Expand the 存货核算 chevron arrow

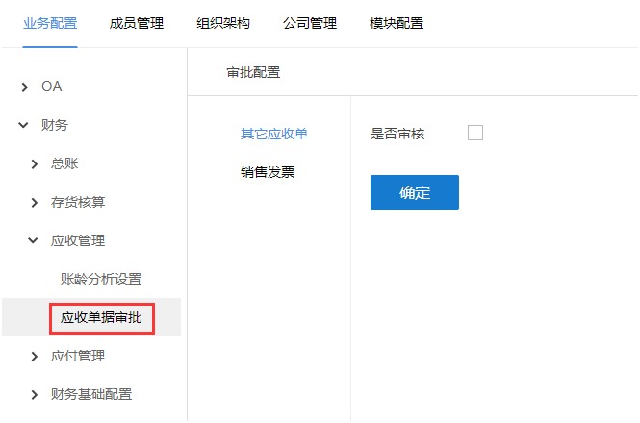click(x=35, y=202)
